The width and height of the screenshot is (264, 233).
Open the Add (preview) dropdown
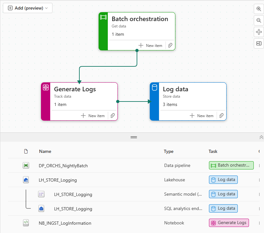(x=28, y=8)
